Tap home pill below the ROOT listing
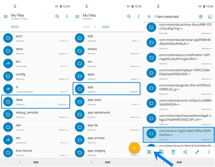The image size is (215, 167). [x=36, y=162]
